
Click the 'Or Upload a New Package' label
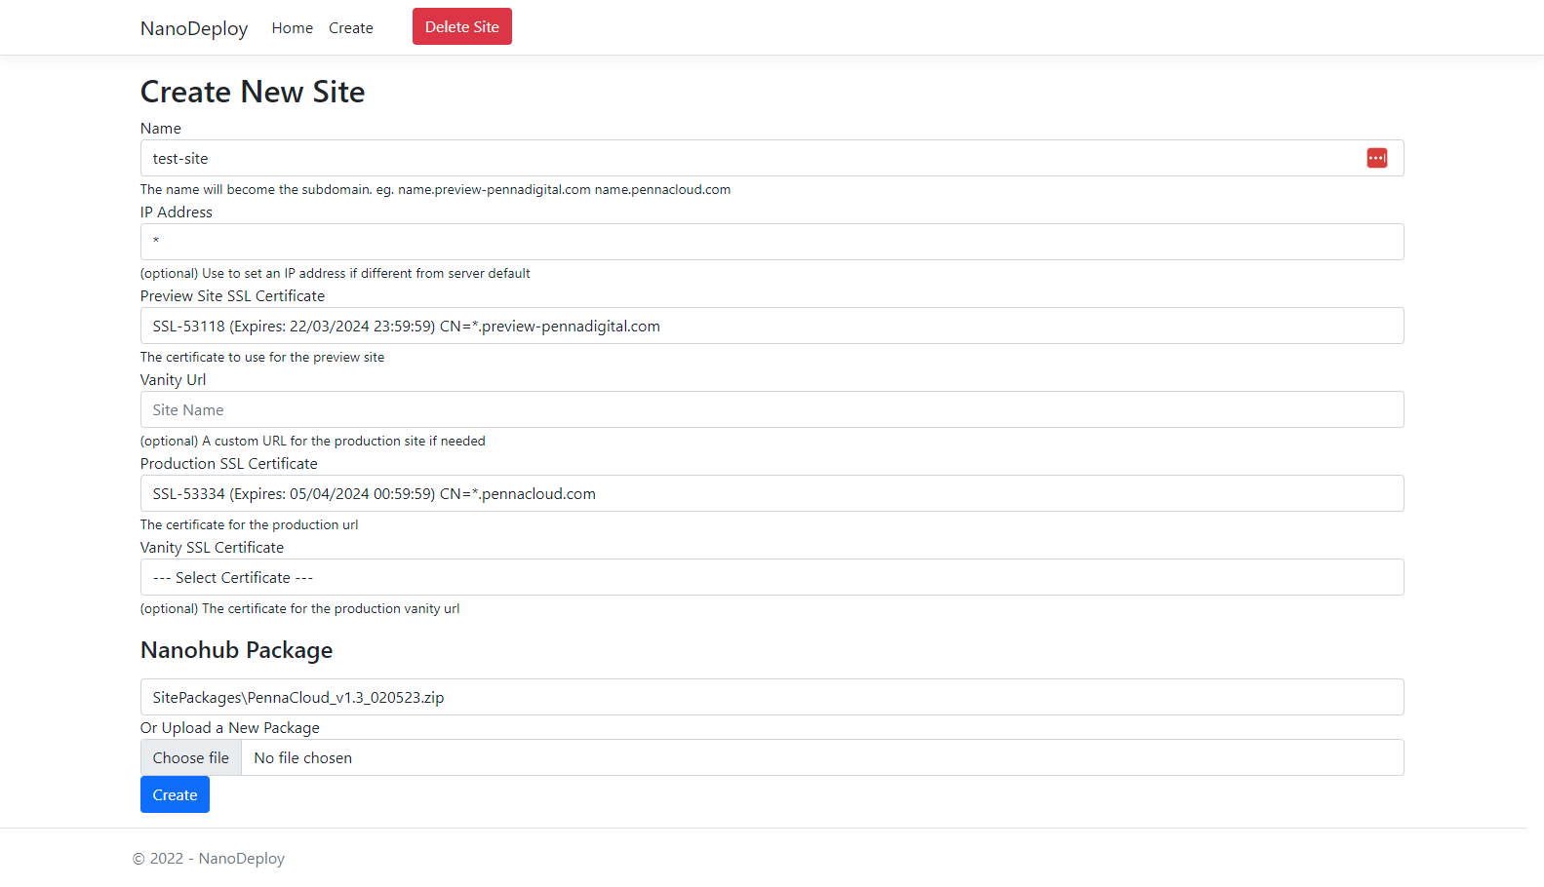click(230, 728)
